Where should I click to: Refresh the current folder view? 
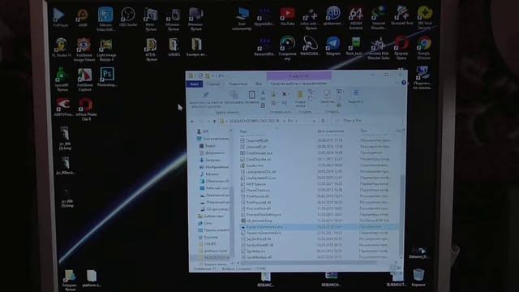pos(323,121)
